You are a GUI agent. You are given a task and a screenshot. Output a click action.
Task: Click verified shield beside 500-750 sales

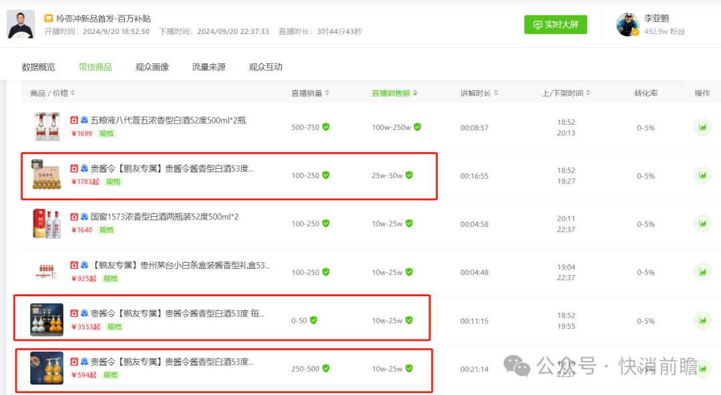(x=326, y=127)
